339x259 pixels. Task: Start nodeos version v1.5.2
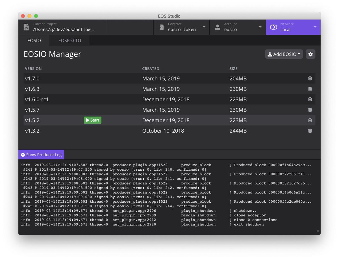(92, 120)
